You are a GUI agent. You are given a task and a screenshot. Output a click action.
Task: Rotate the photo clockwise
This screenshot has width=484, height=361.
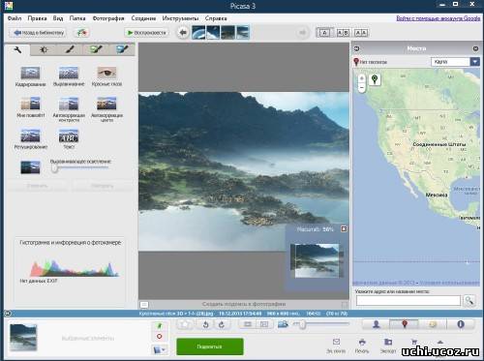point(222,324)
